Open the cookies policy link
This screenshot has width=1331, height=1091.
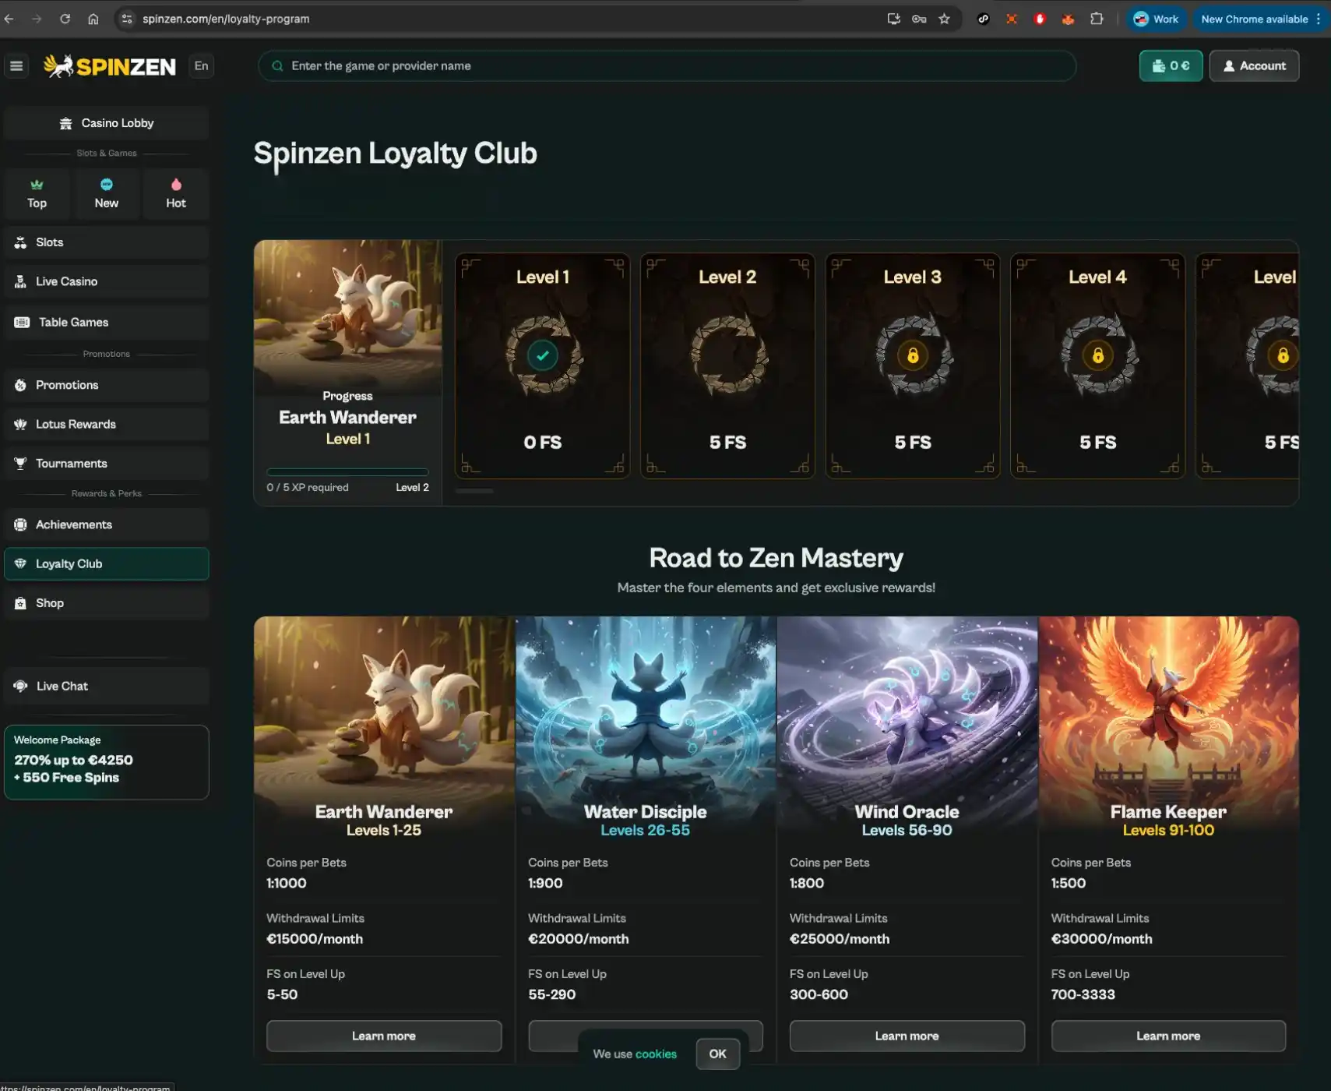click(656, 1054)
